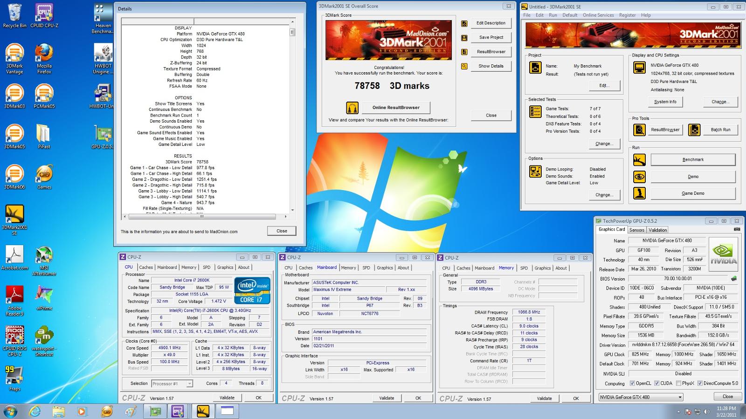Open the Caches tab in first CPU-Z window
Screen dimensions: 746x419
point(146,268)
